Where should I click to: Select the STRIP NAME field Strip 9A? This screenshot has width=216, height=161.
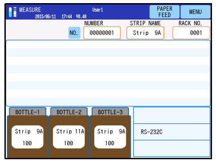pos(145,33)
